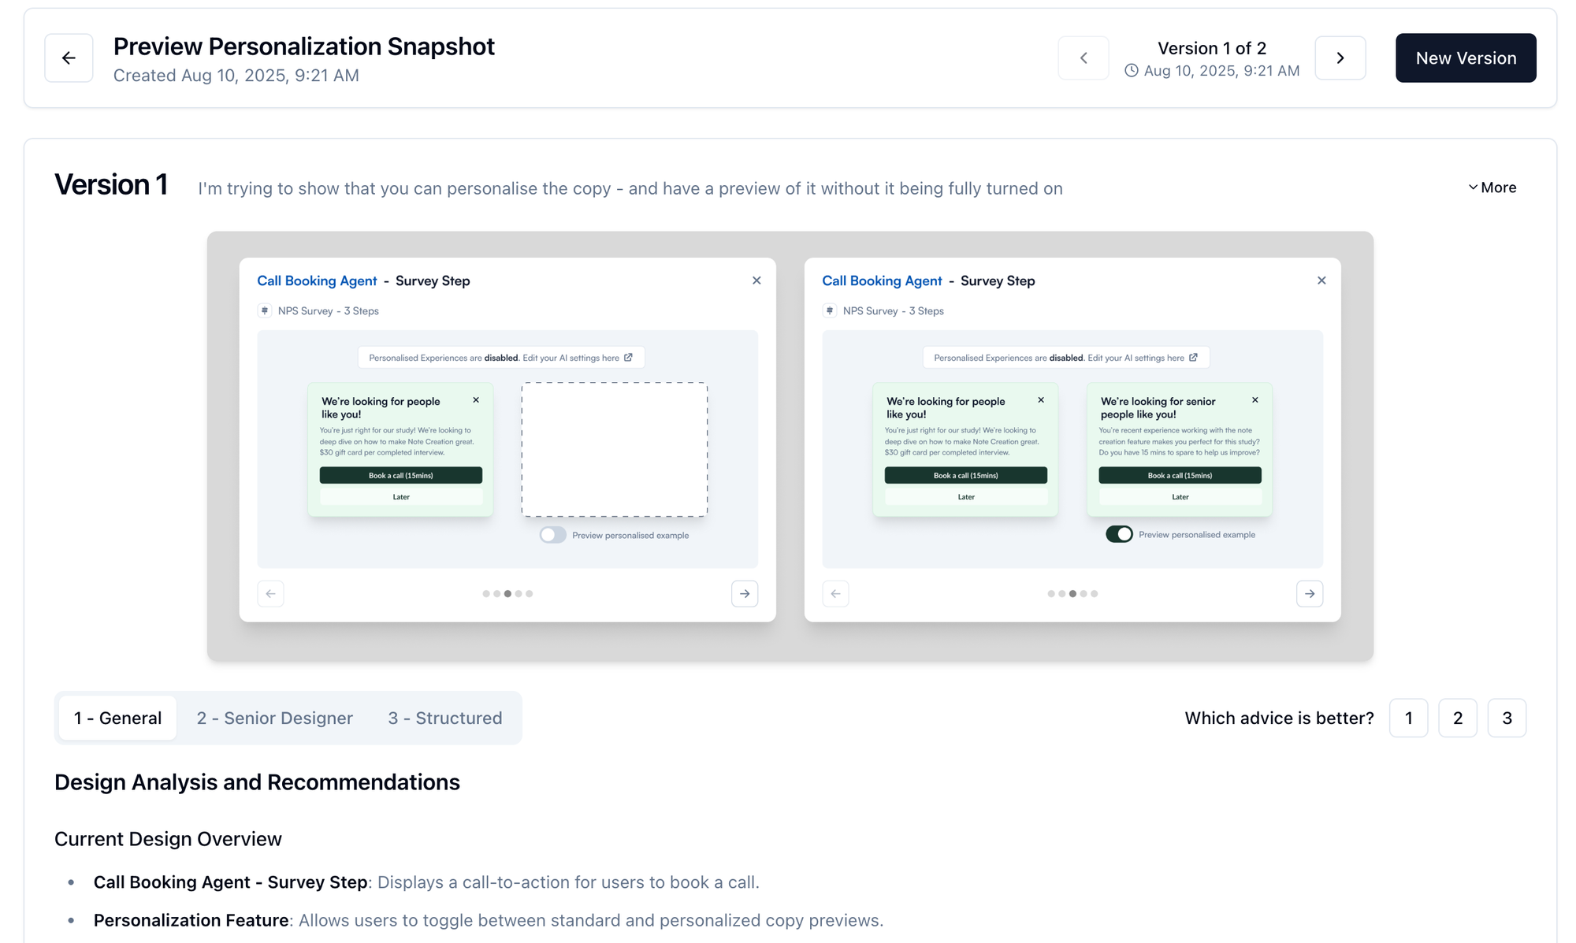Click left arrow in right preview card
The image size is (1576, 943).
(835, 594)
